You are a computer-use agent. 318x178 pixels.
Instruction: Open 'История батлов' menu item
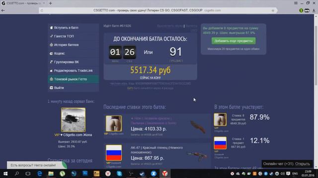(x=74, y=45)
